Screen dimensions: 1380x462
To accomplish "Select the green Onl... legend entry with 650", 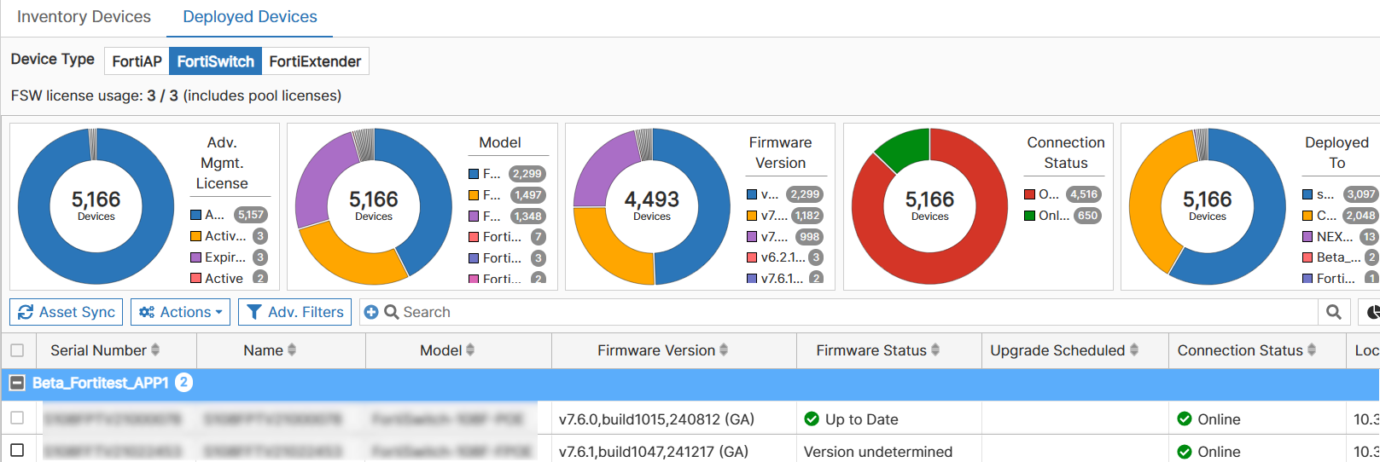I will 1063,216.
